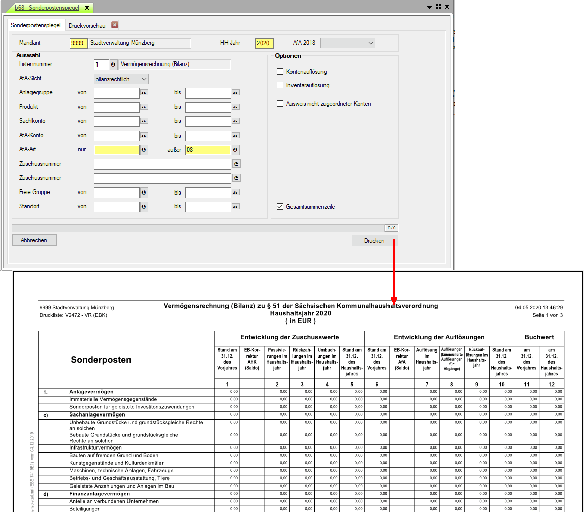Image resolution: width=584 pixels, height=512 pixels.
Task: Open lookup for AfA-Konto bis field
Action: point(236,136)
